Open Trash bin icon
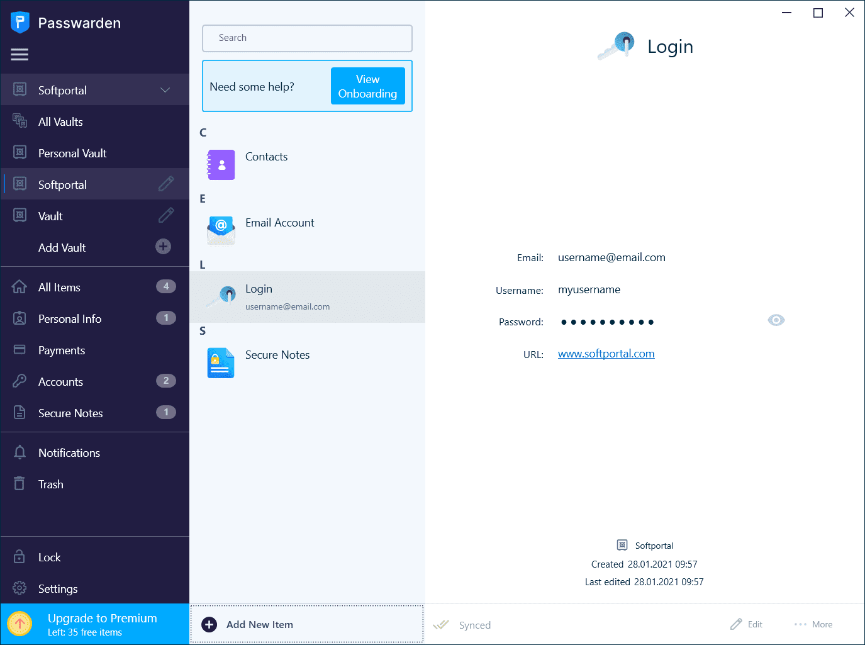 point(20,484)
